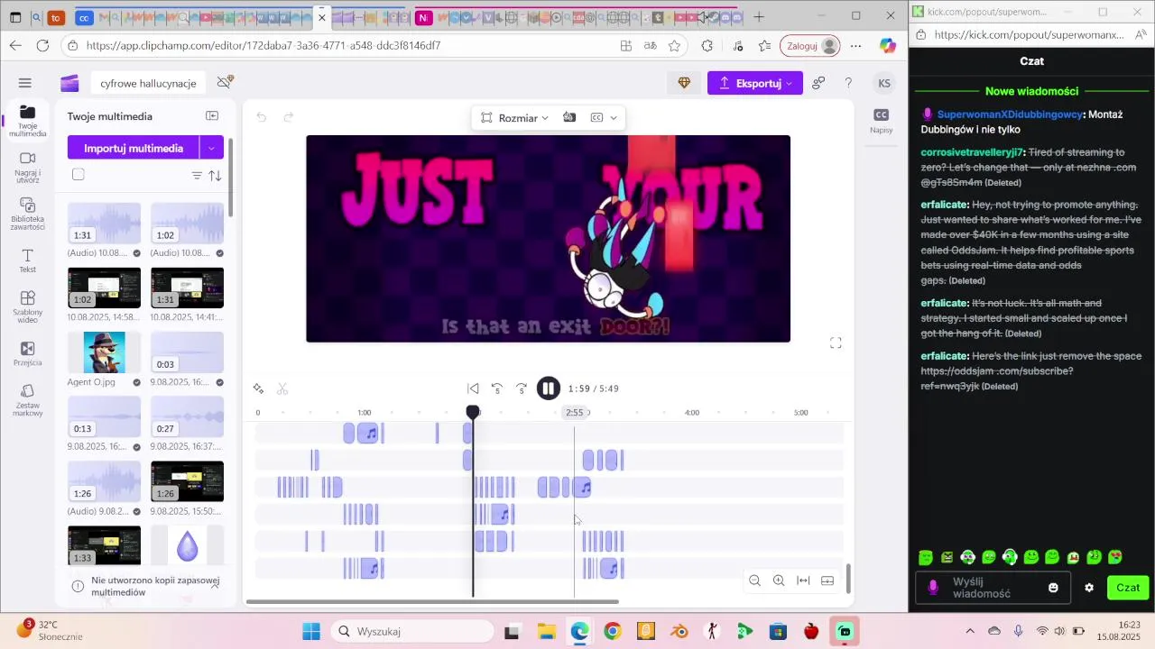The image size is (1155, 649).
Task: Click the Czat send button
Action: (x=1128, y=588)
